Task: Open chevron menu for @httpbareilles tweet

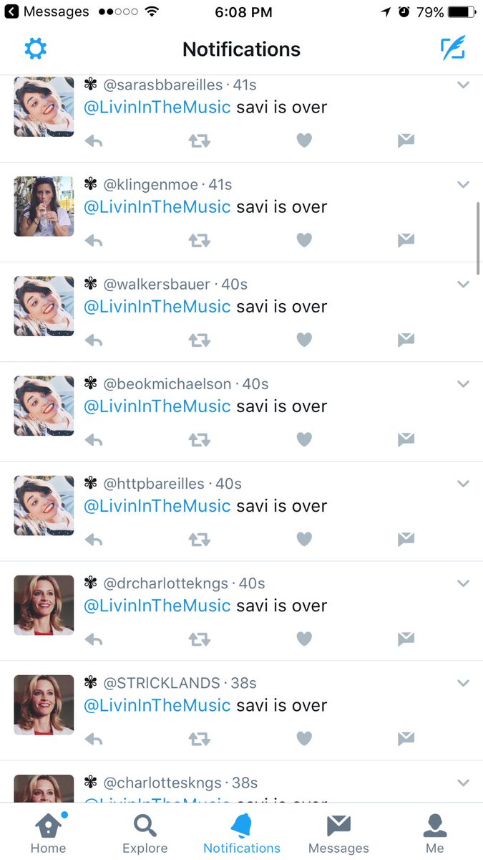Action: [x=463, y=484]
